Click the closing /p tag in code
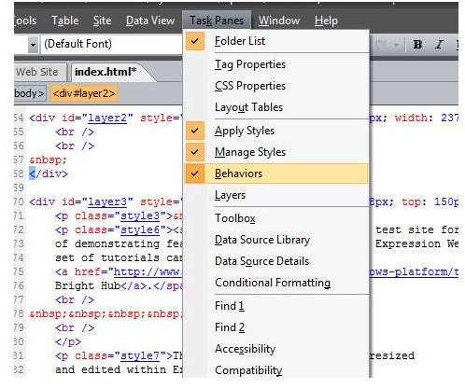Image resolution: width=465 pixels, height=389 pixels. tap(68, 342)
